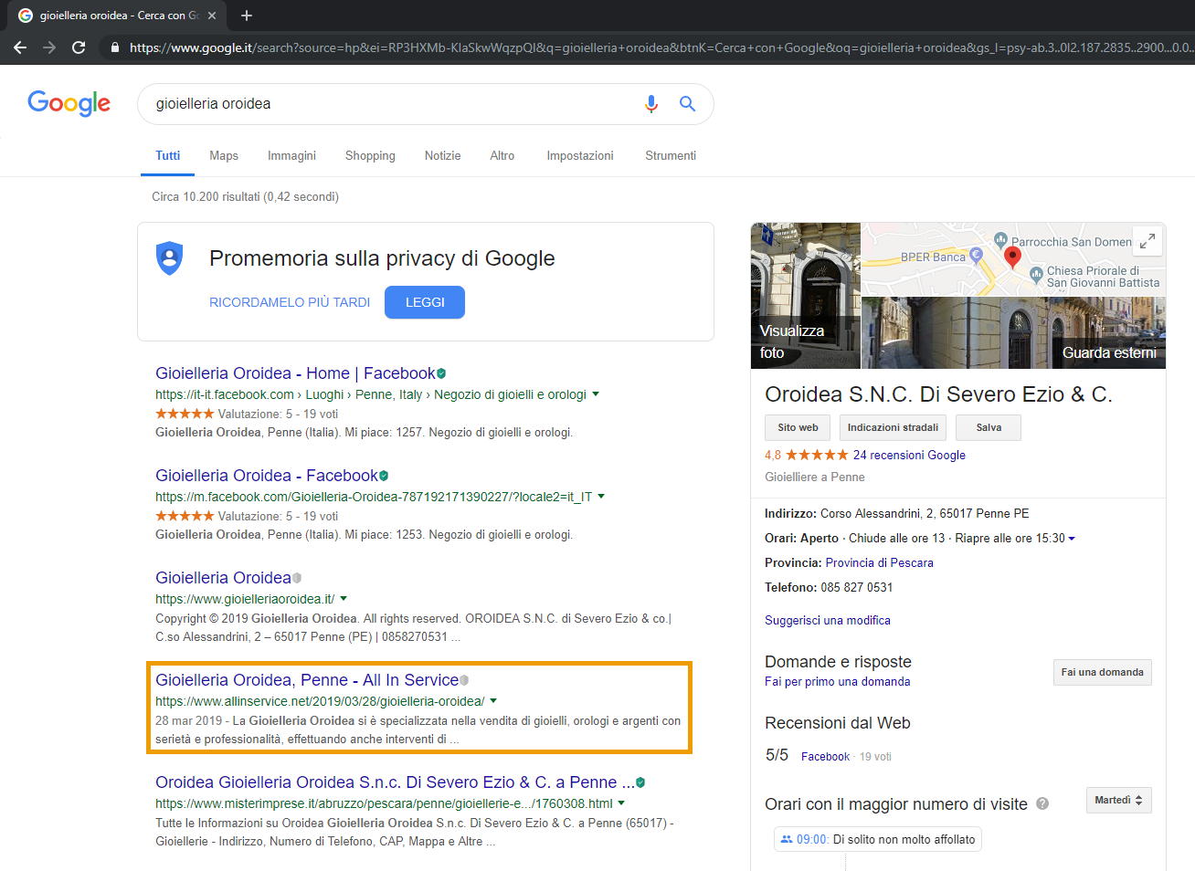Click Fai una domanda button
Image resolution: width=1195 pixels, height=871 pixels.
[1102, 672]
